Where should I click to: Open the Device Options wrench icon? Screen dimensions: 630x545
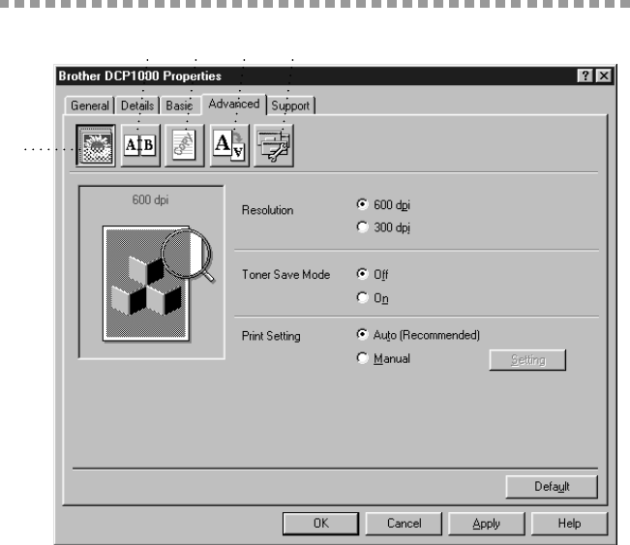click(274, 145)
